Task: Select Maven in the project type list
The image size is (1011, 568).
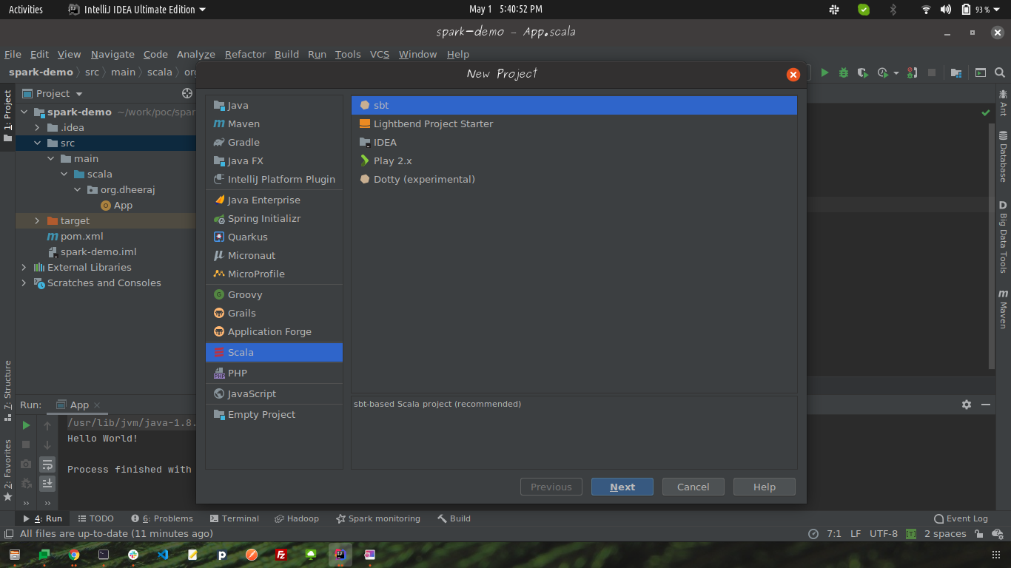Action: click(x=274, y=124)
